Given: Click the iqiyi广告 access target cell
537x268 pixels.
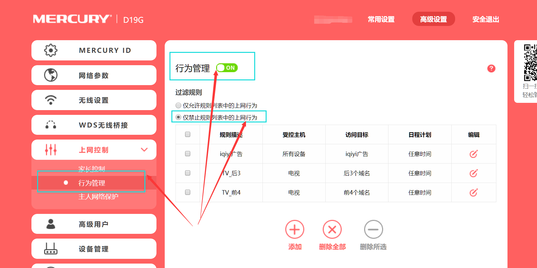Looking at the screenshot, I should 357,154.
